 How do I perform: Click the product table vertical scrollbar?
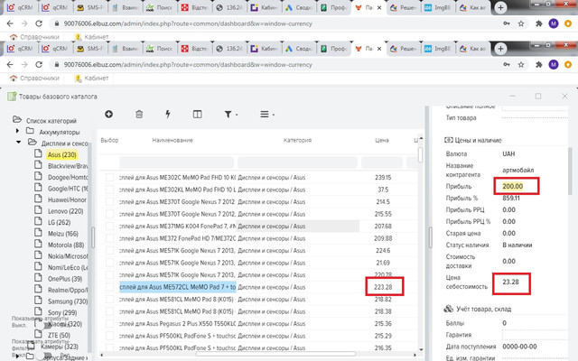coord(421,154)
